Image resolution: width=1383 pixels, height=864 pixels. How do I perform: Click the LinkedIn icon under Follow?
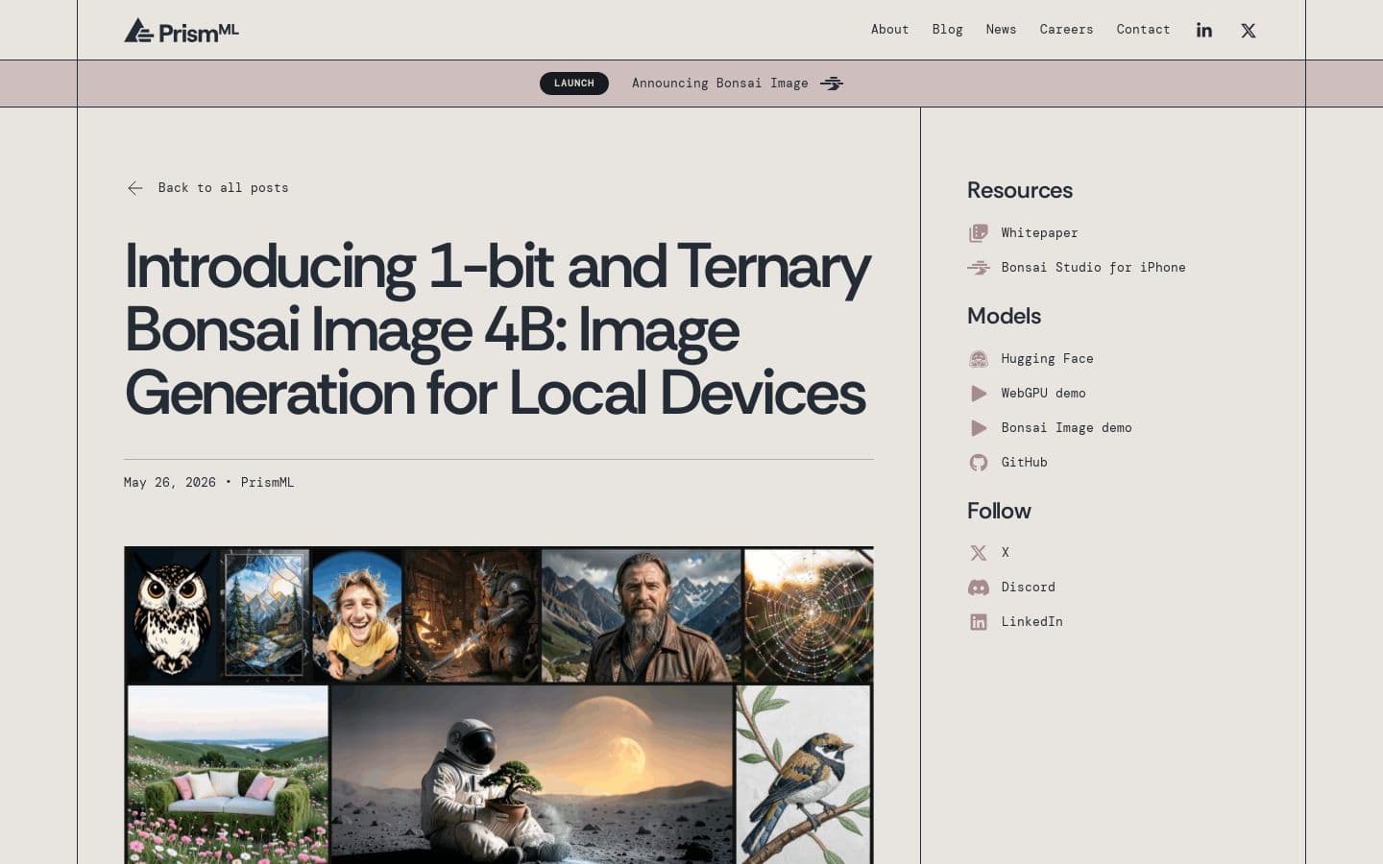[978, 622]
